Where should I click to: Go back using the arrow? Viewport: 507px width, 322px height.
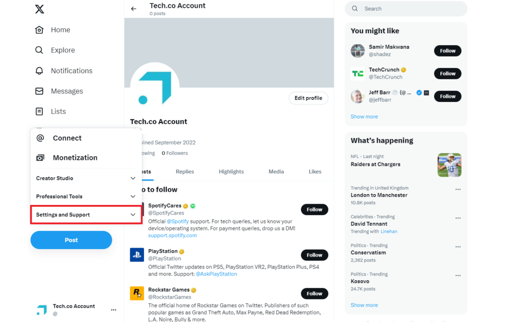pyautogui.click(x=133, y=8)
